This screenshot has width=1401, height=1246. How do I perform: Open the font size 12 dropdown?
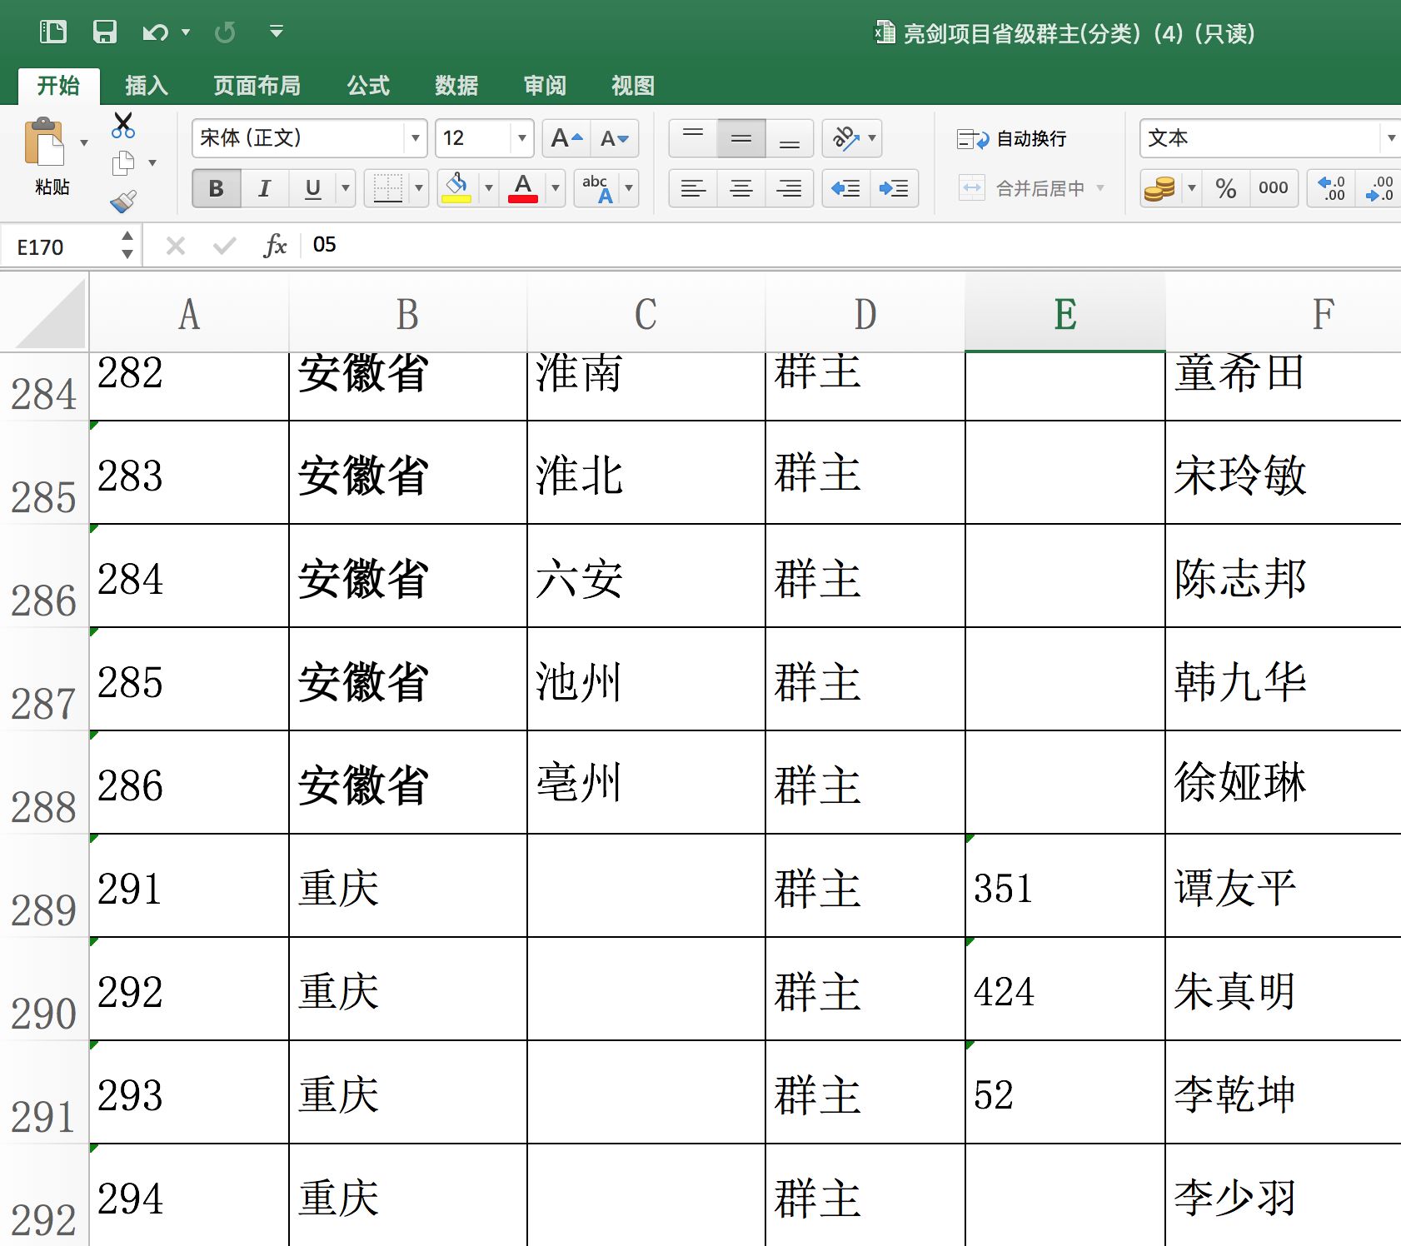(x=522, y=138)
